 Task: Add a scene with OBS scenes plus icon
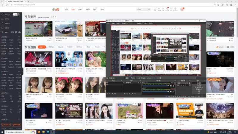107,94
